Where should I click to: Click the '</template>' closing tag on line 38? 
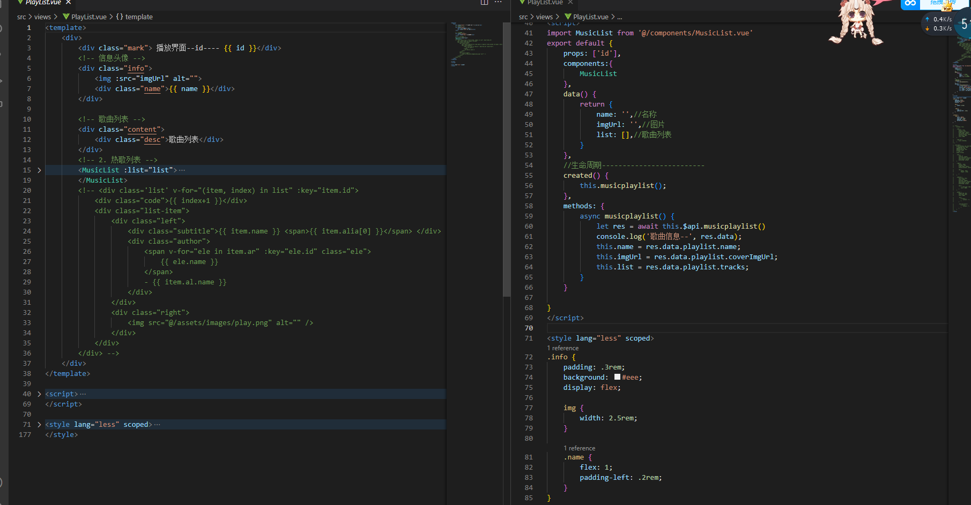pos(68,374)
